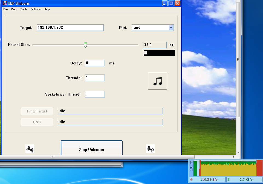The height and width of the screenshot is (184, 263).
Task: Close the UDP Unicorn window
Action: [177, 3]
